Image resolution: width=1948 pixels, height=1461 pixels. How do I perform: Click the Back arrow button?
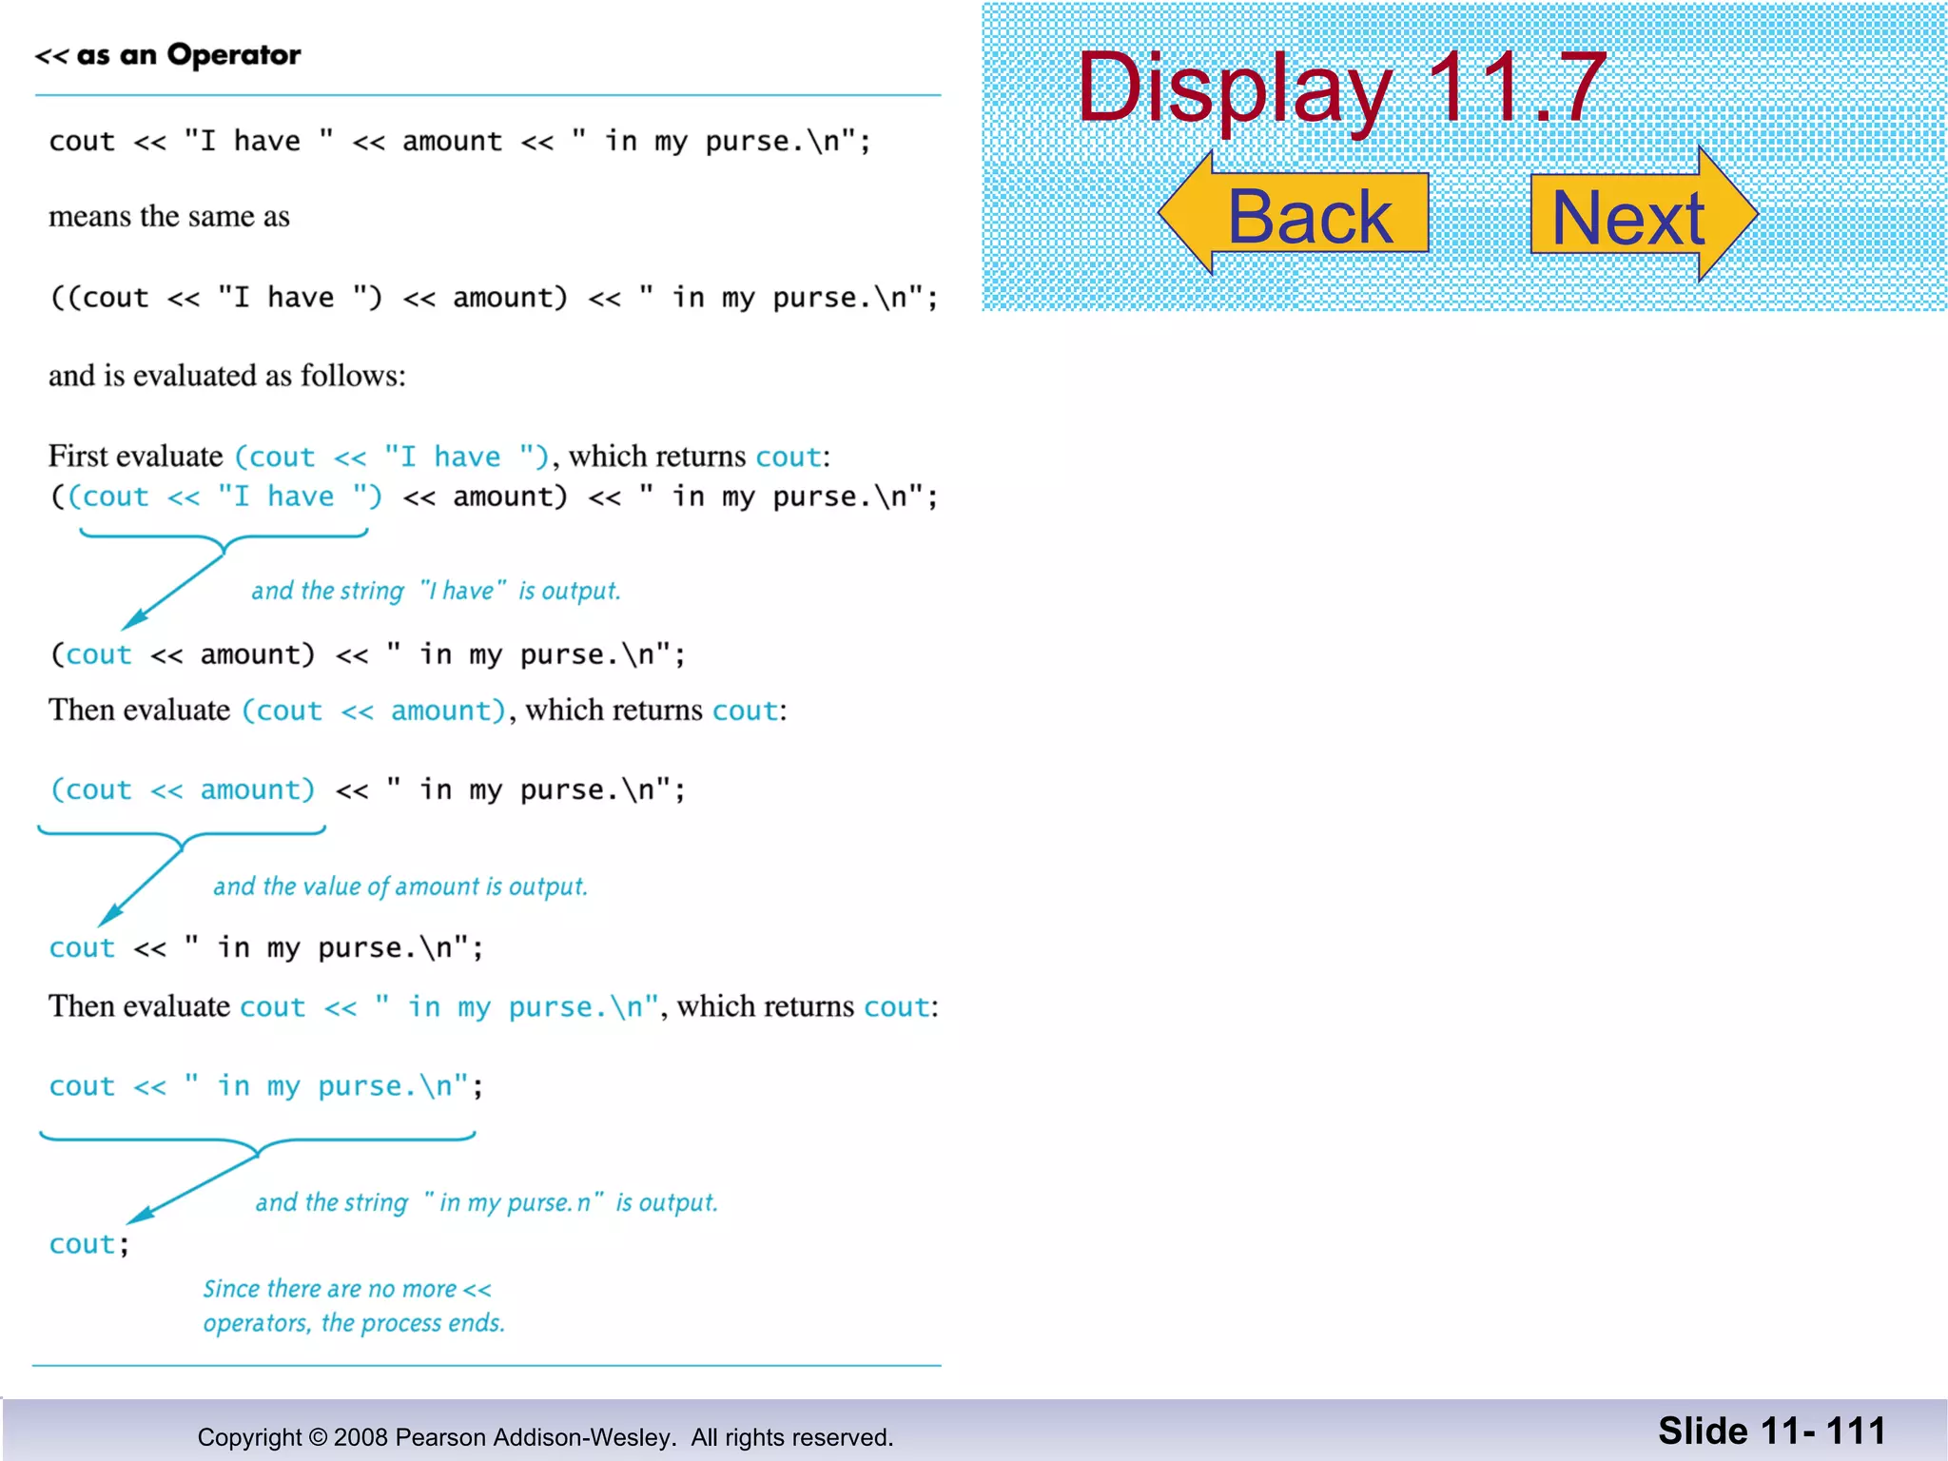[x=1295, y=213]
